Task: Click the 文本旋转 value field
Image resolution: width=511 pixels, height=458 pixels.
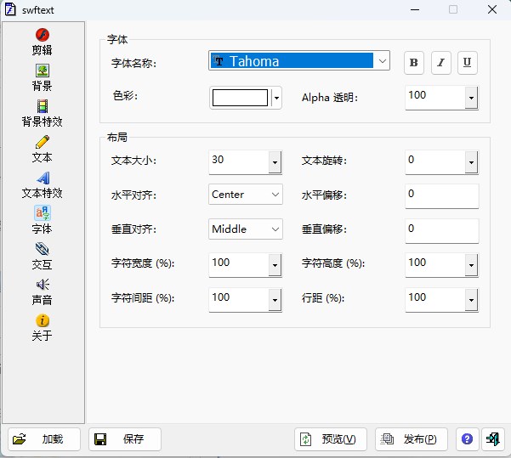Action: click(435, 162)
